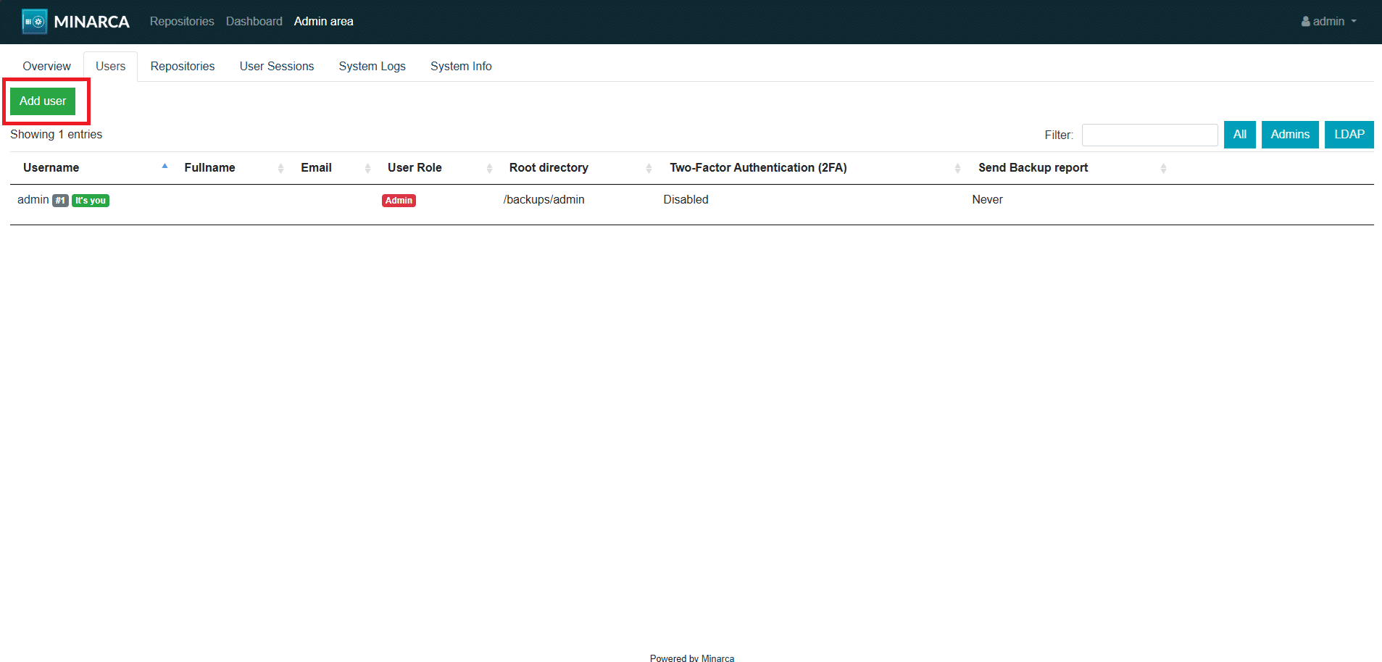This screenshot has width=1382, height=662.
Task: Click the User Role column header
Action: click(x=415, y=168)
